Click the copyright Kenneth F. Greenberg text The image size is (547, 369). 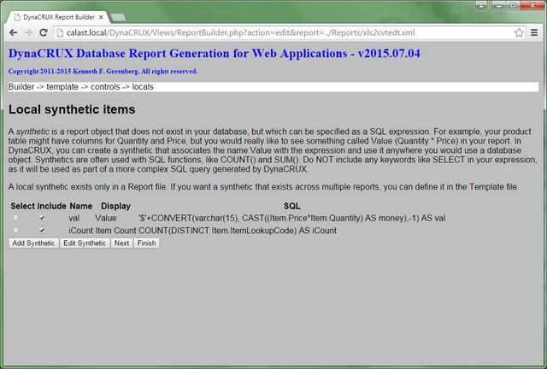point(103,71)
